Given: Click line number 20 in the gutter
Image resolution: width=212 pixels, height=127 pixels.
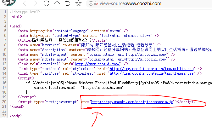Looking at the screenshot, I should (4, 102).
